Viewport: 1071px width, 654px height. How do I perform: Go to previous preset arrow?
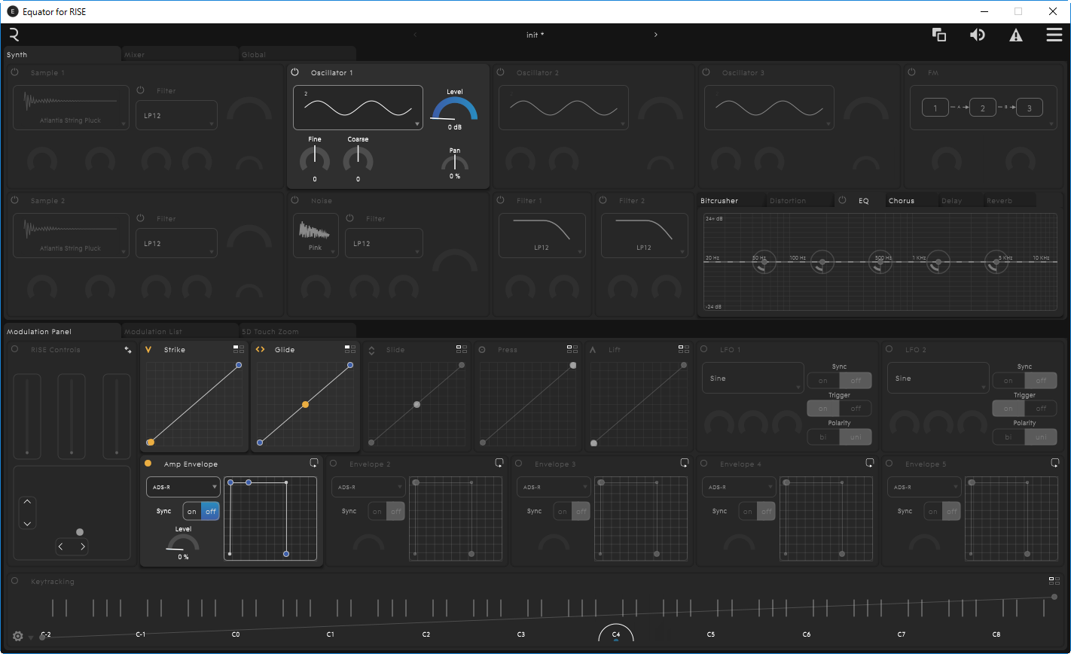pyautogui.click(x=415, y=35)
